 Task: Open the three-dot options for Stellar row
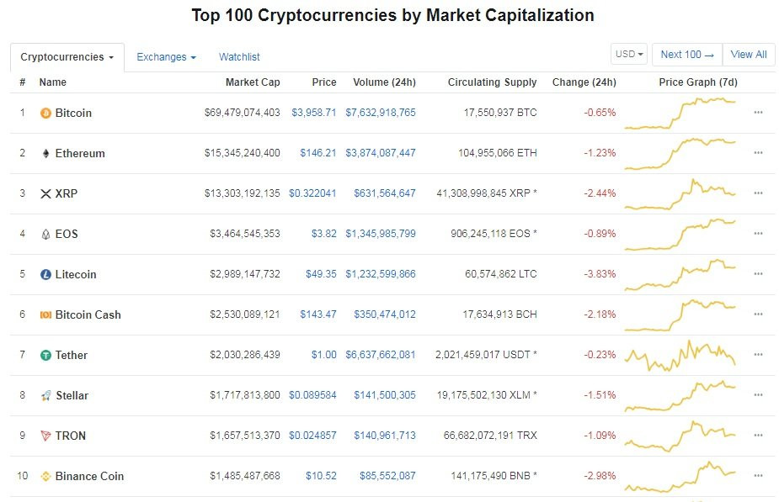[758, 395]
